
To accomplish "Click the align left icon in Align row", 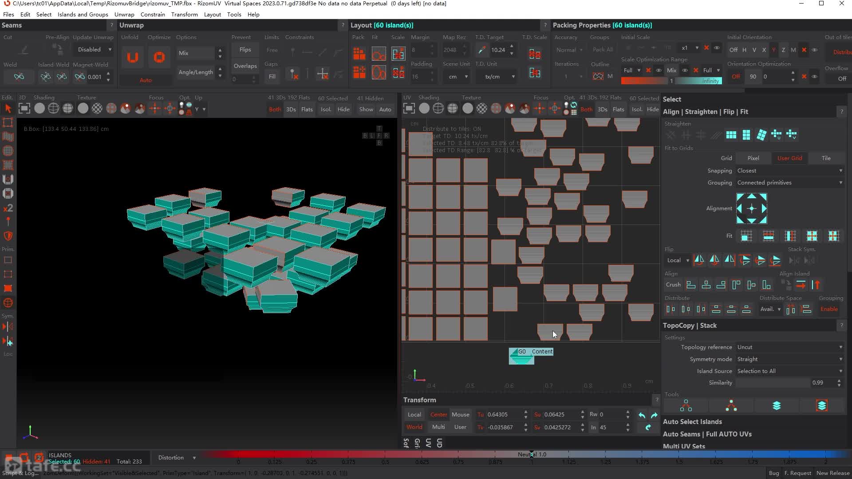I will tap(690, 285).
